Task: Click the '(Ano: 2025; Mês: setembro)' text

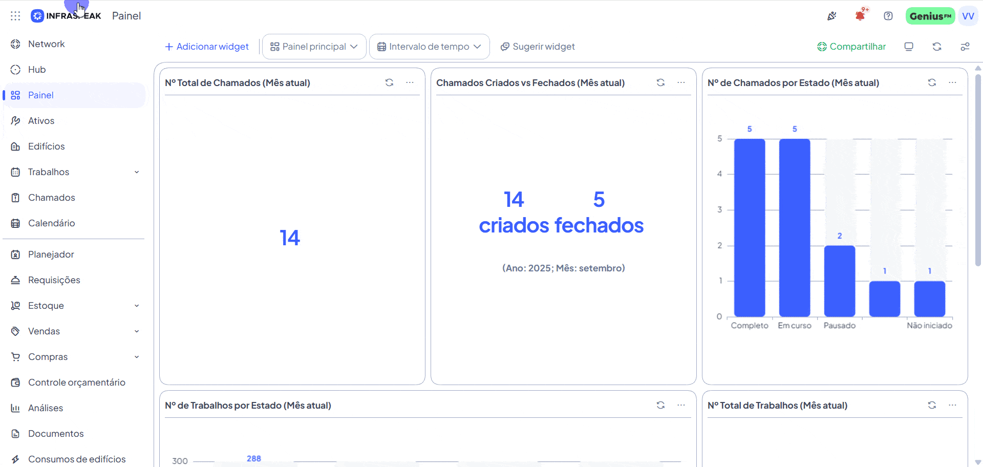Action: point(563,268)
